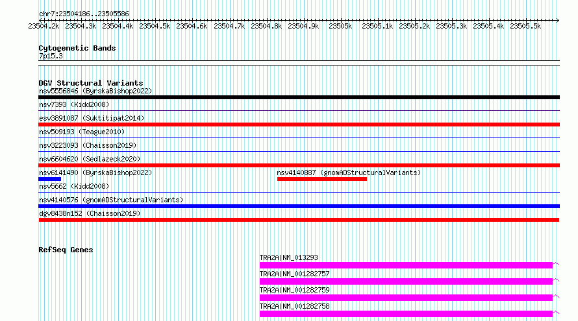The width and height of the screenshot is (578, 321).
Task: Open nsv509193 (Teague2010) variant label
Action: pos(82,132)
